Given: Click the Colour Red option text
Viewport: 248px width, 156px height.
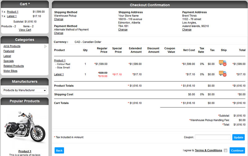Looking at the screenshot, I should tap(63, 64).
